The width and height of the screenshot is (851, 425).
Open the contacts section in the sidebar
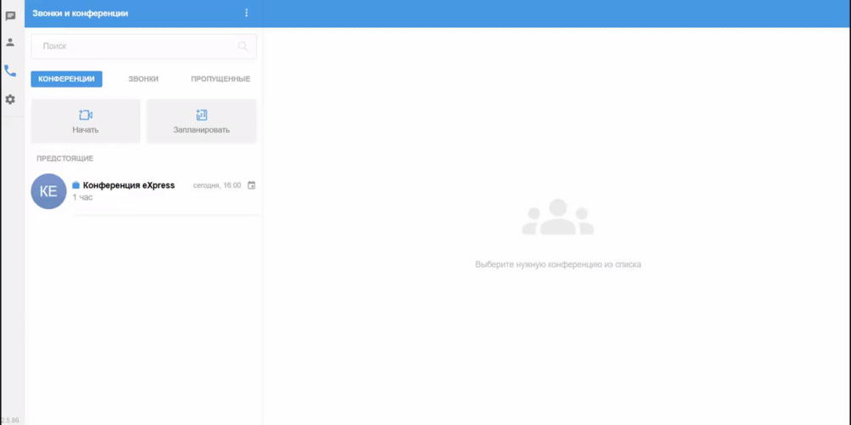point(10,42)
